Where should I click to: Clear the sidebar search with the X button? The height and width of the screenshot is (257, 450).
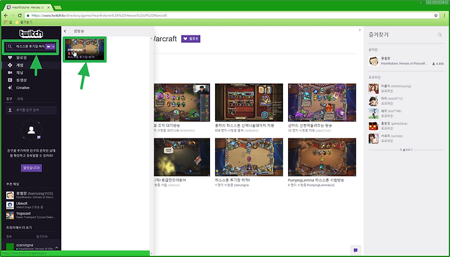[53, 46]
